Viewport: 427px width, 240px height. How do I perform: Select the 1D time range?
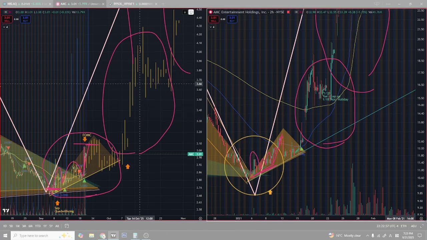[5, 226]
